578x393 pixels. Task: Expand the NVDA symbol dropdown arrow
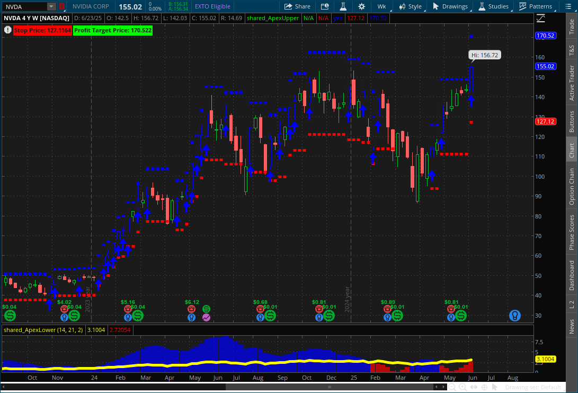coord(51,7)
